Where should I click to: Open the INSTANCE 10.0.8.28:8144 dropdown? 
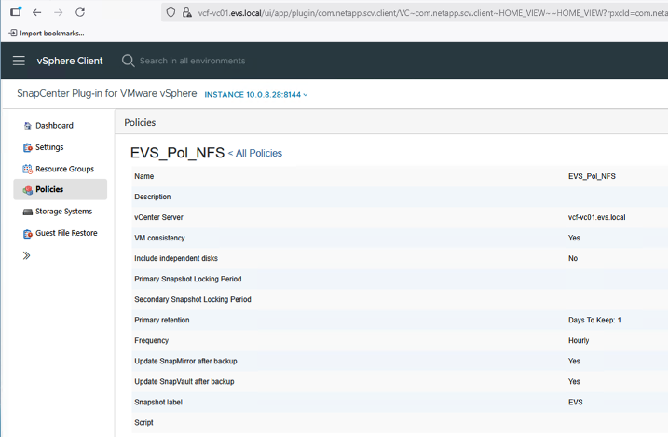click(x=256, y=95)
